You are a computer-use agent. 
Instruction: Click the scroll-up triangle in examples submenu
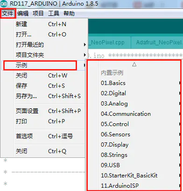(x=134, y=64)
